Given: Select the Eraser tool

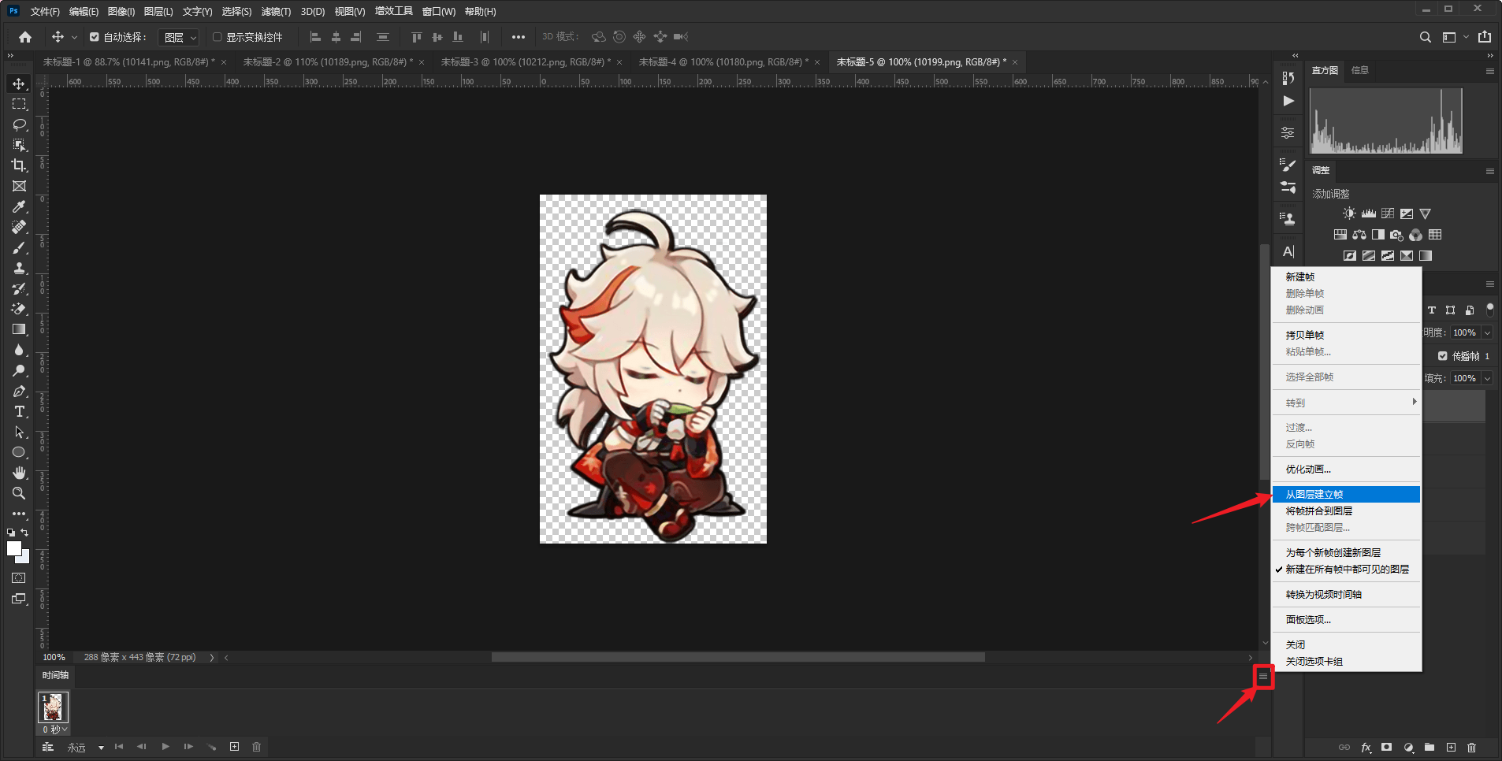Looking at the screenshot, I should (19, 309).
